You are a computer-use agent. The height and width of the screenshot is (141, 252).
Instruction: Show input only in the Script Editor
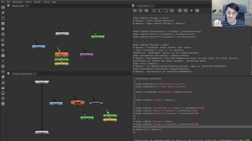pos(180,11)
